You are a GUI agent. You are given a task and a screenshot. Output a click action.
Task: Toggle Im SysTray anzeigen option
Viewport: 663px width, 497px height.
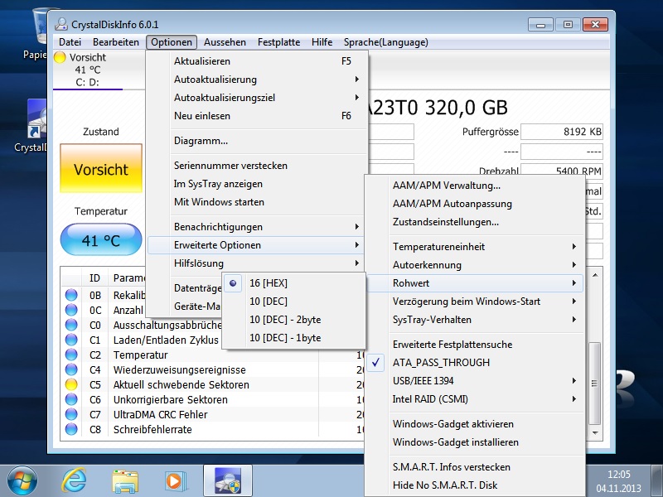point(257,184)
